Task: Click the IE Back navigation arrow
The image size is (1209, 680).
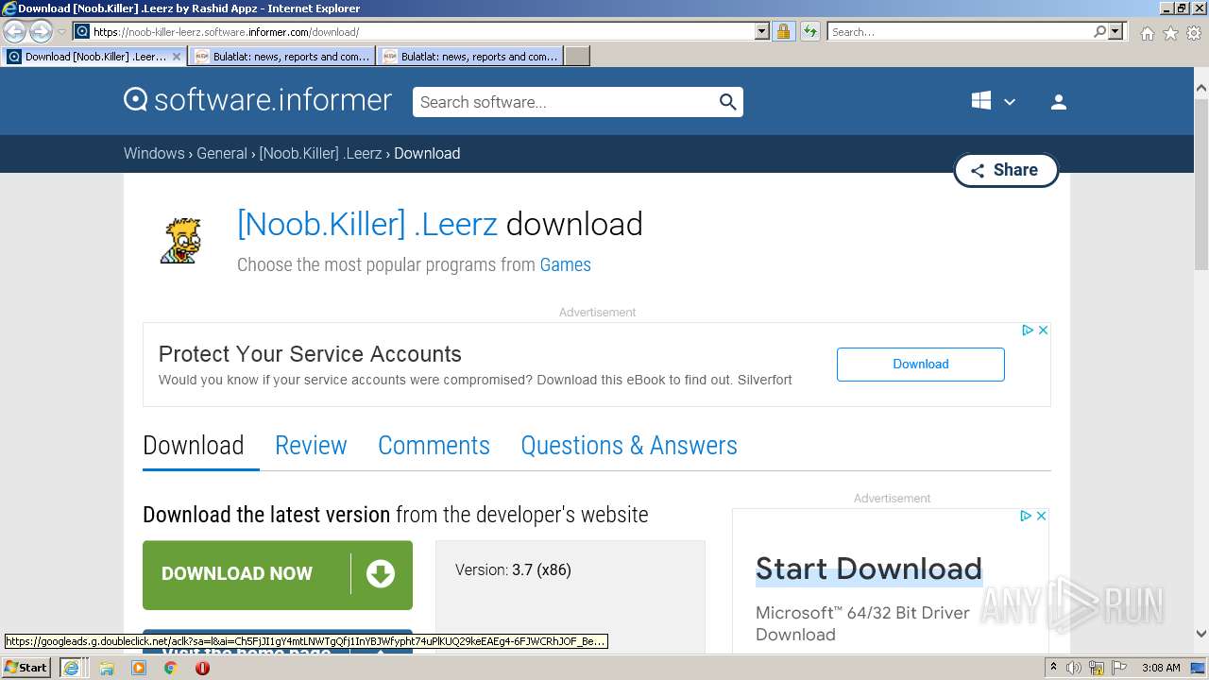Action: (x=14, y=31)
